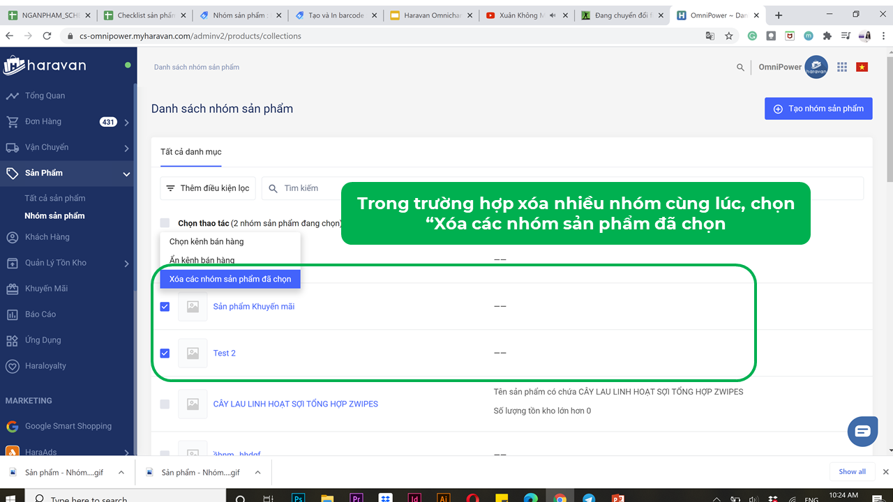This screenshot has width=893, height=502.
Task: Open Khách Hàng customers section
Action: (47, 237)
